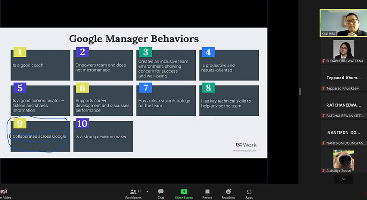Click the yellow number 6 badge
Viewport: 367px width, 200px height.
(83, 88)
